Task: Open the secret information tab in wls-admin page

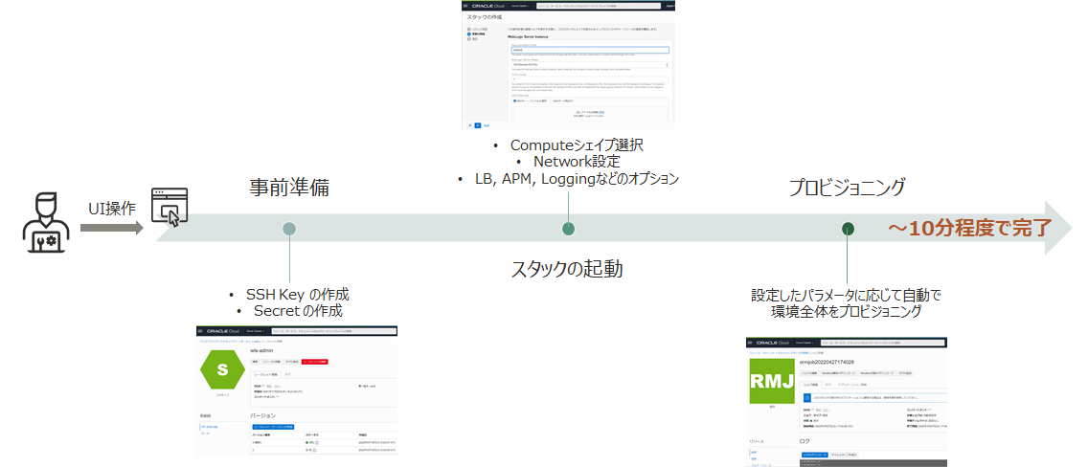Action: pyautogui.click(x=265, y=375)
